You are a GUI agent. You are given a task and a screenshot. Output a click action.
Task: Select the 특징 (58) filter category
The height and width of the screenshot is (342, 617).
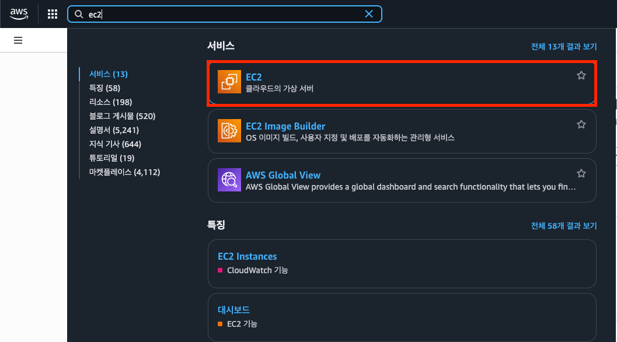coord(104,88)
